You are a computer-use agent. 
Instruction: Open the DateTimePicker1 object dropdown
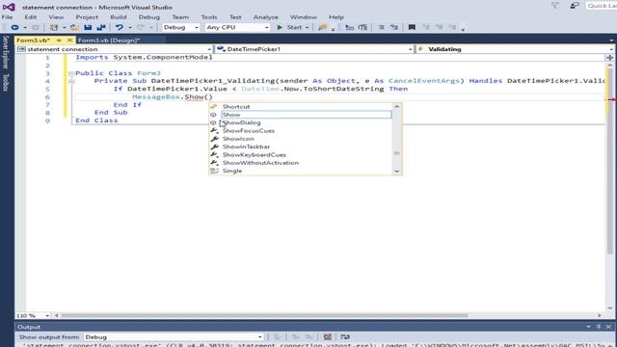pos(314,49)
